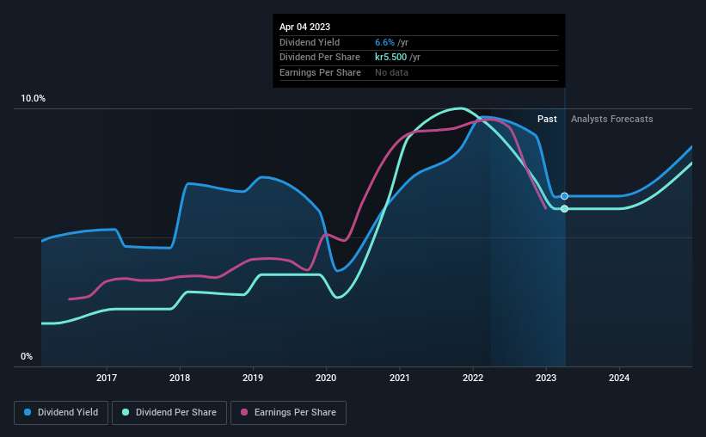Viewport: 706px width, 437px height.
Task: Click the Analysts Forecasts label
Action: [x=612, y=119]
